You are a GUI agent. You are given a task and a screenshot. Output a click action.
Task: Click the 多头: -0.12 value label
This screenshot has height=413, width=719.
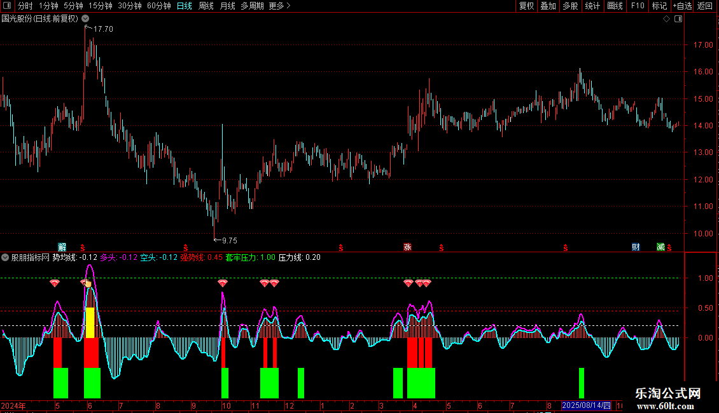tap(119, 257)
